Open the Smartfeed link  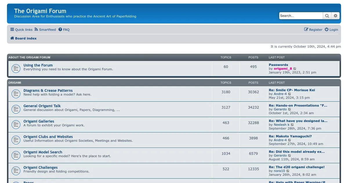click(45, 30)
